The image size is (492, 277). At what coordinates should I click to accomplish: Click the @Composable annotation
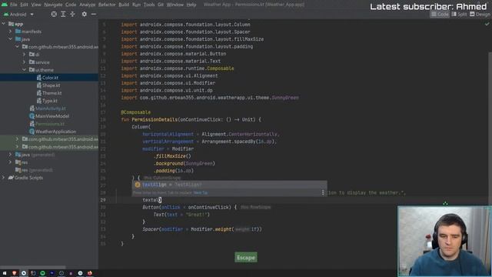(136, 112)
